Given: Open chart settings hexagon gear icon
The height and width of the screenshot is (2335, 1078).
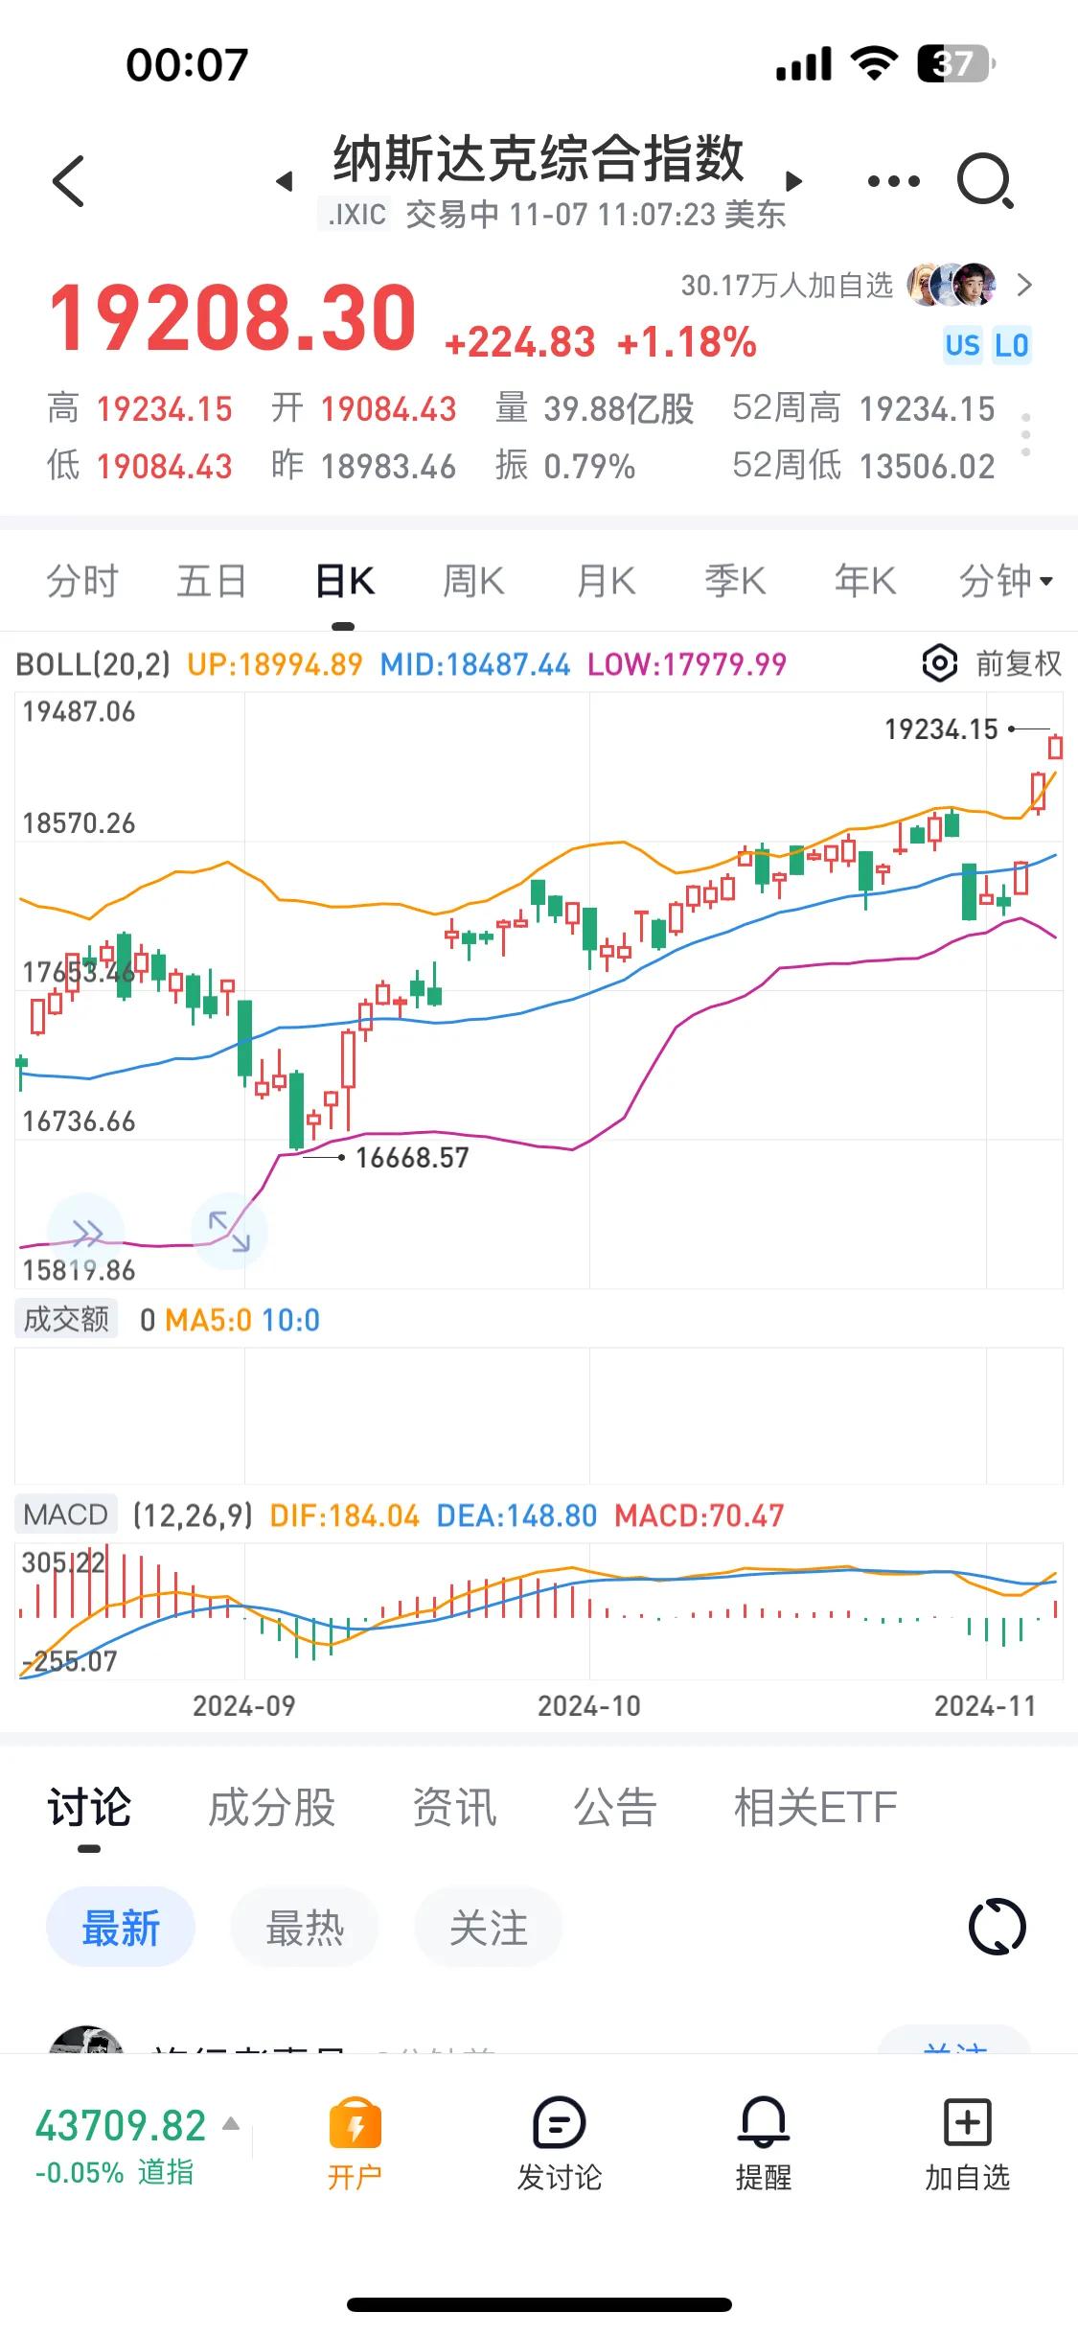Looking at the screenshot, I should coord(940,663).
